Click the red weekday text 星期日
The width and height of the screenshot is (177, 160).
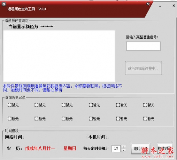pyautogui.click(x=70, y=148)
